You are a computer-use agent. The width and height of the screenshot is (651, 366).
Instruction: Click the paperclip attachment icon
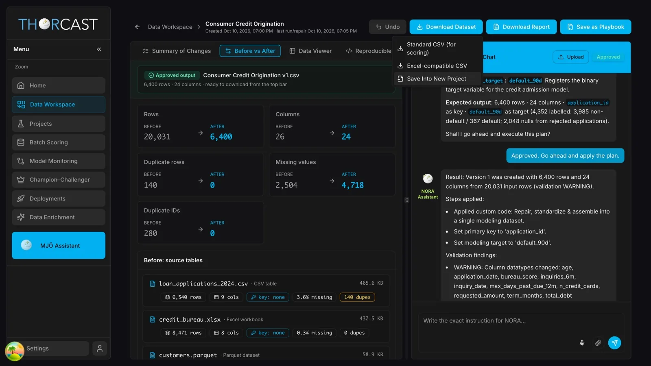(x=598, y=343)
